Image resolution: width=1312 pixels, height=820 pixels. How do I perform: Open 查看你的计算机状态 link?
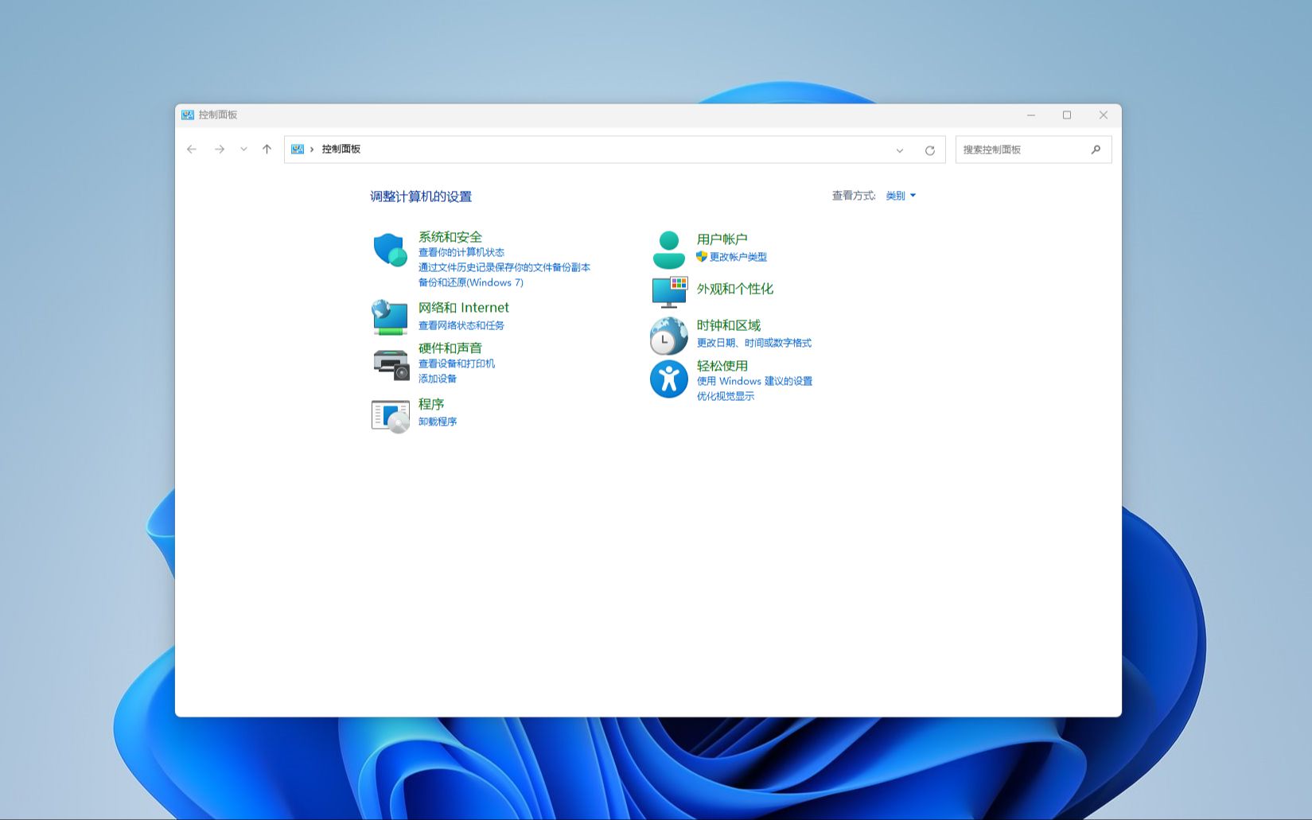(x=461, y=252)
